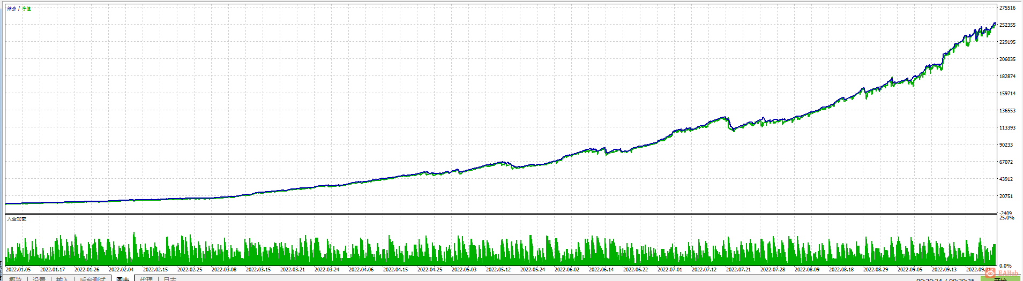The height and width of the screenshot is (281, 1023).
Task: Click the 2022.08.18 date label
Action: coord(841,270)
